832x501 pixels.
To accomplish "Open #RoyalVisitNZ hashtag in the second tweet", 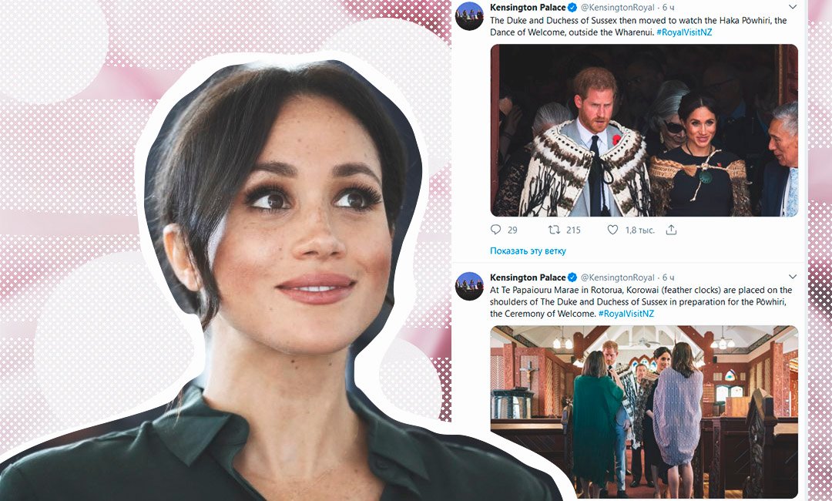I will click(x=626, y=313).
